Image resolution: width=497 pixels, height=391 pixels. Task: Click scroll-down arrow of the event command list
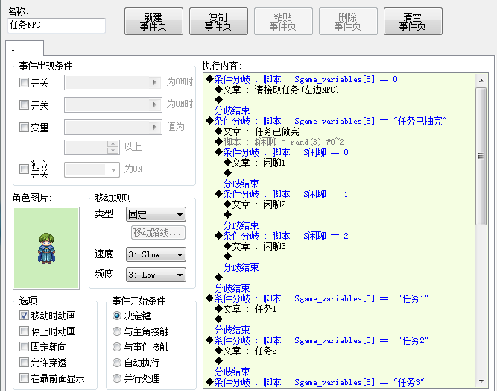click(x=481, y=381)
